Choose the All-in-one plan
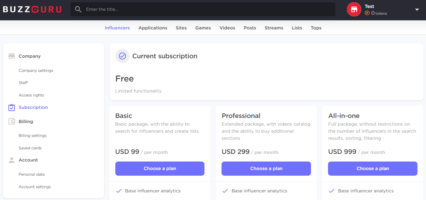Screen dimensions: 426x200 tap(373, 169)
